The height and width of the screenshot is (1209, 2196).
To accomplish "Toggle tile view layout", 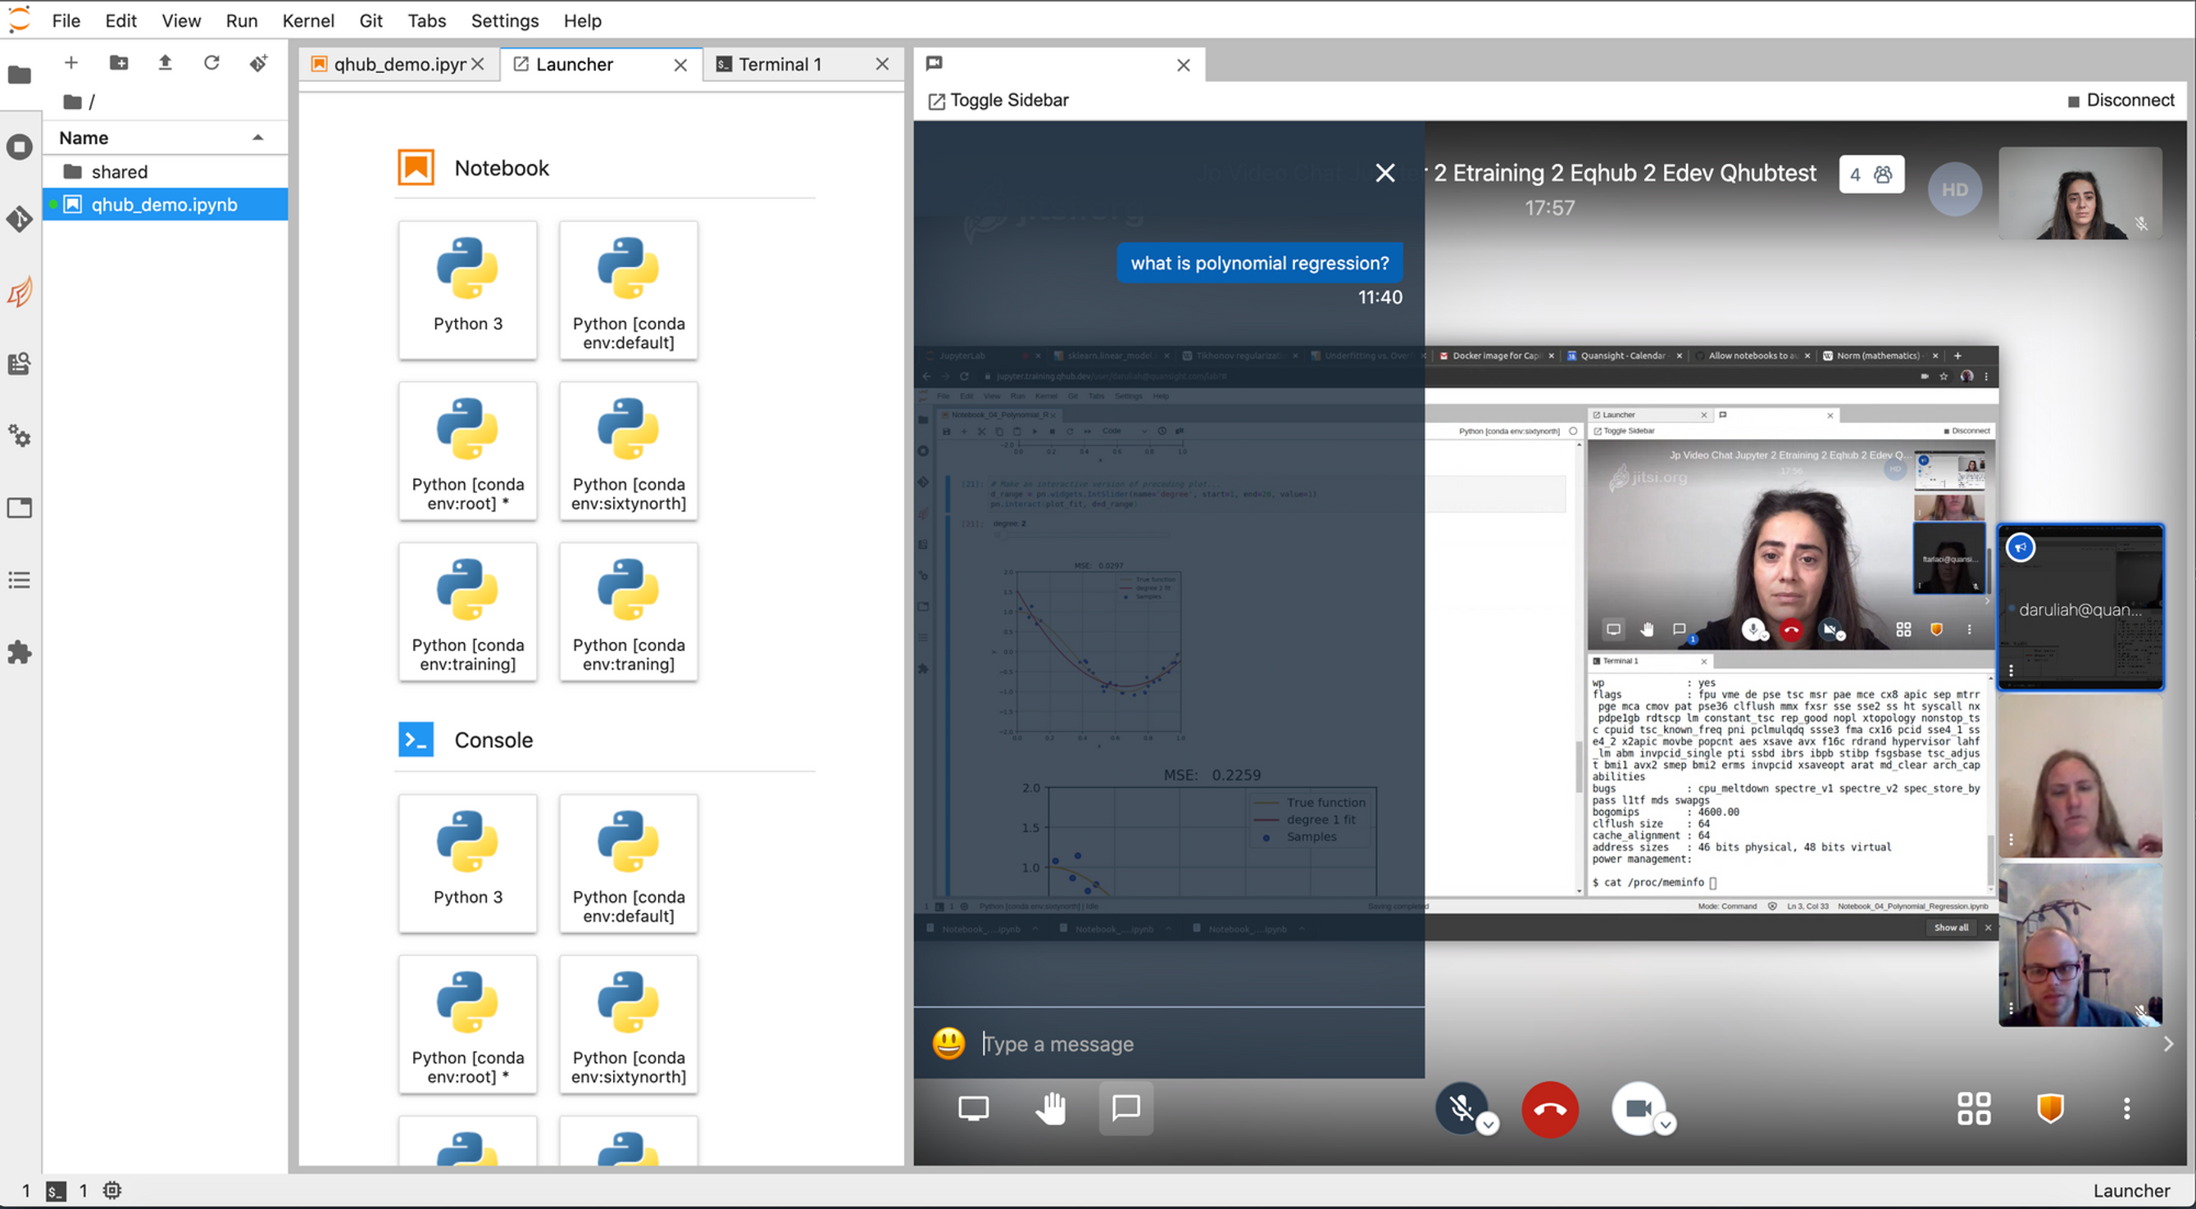I will click(1974, 1108).
